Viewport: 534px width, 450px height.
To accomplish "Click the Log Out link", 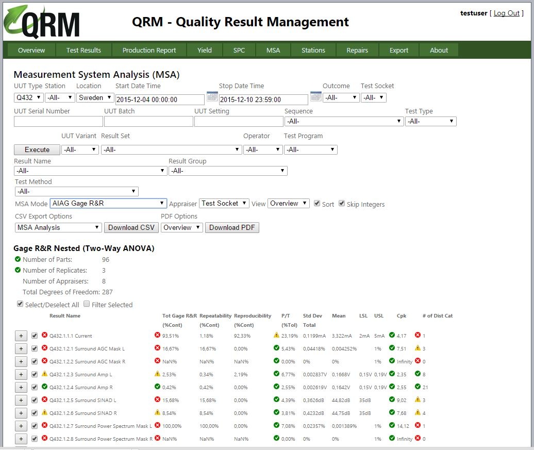I will (x=506, y=13).
